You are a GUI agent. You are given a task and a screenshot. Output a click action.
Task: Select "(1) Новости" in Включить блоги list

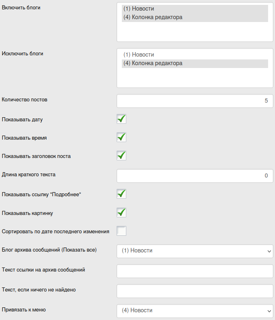[139, 9]
